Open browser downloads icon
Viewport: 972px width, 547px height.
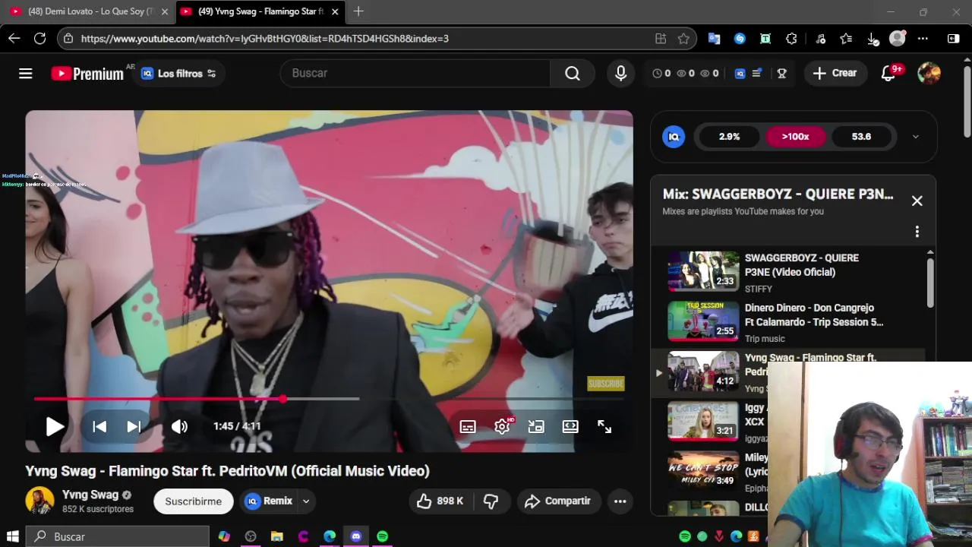[873, 39]
